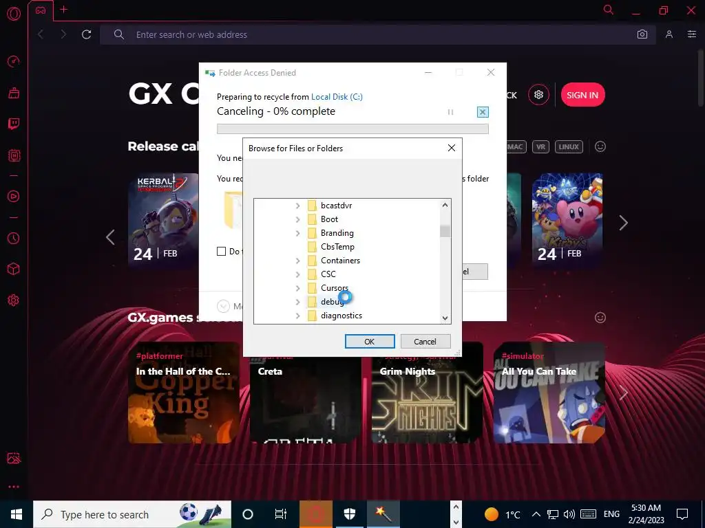
Task: Cancel the recycle operation with X button
Action: pyautogui.click(x=483, y=112)
